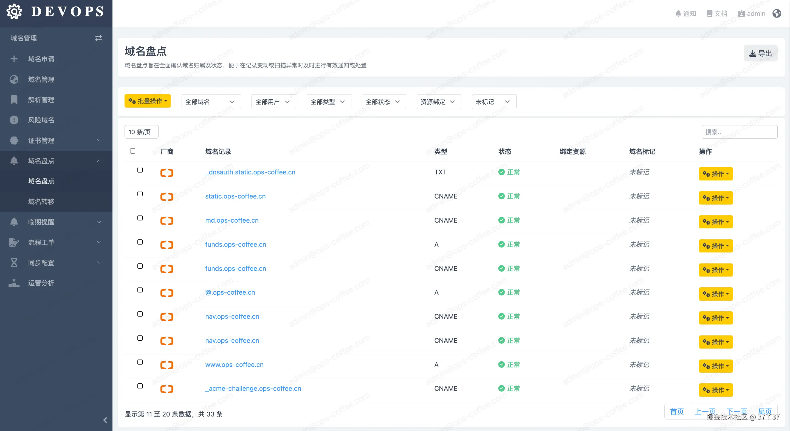Check the box for md.ops-coffee.cn
Viewport: 790px width, 431px height.
point(140,218)
